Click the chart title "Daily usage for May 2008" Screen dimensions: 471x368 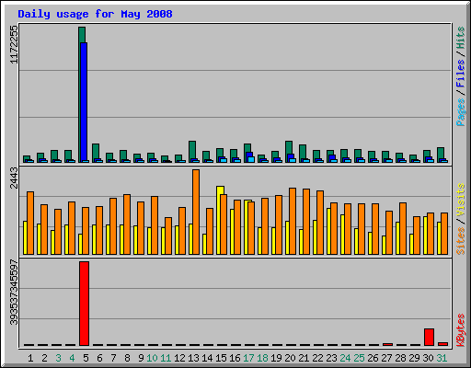(95, 14)
